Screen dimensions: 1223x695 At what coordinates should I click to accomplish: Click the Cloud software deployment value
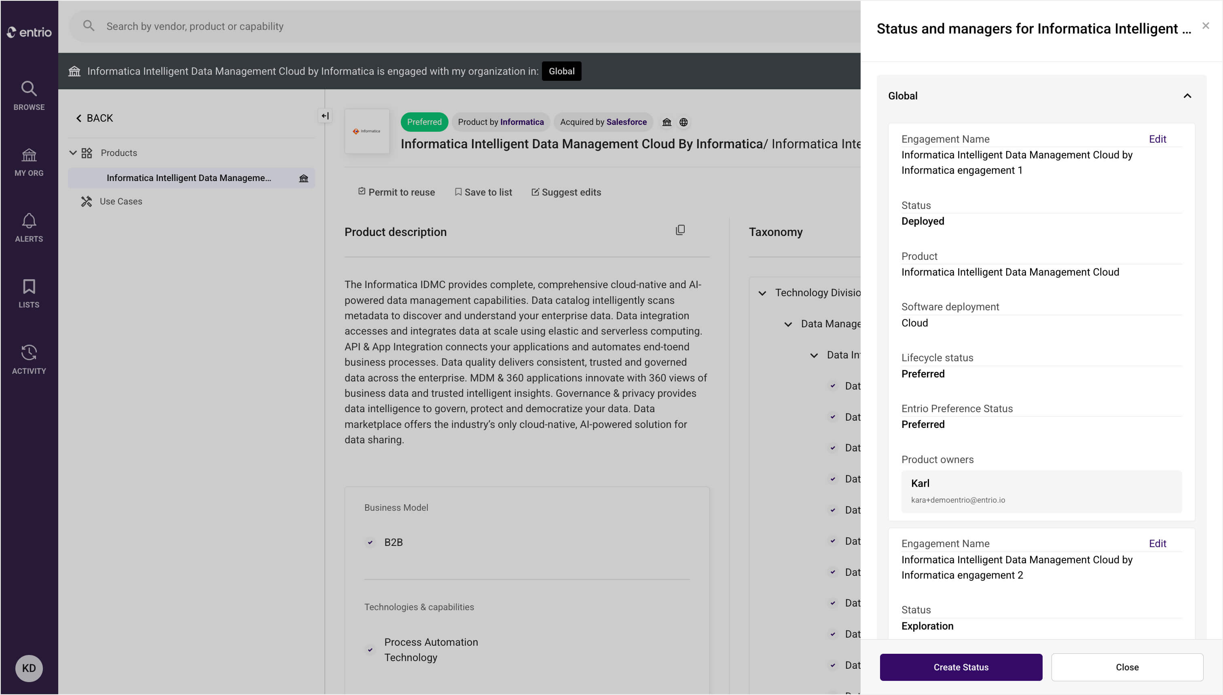pyautogui.click(x=915, y=323)
